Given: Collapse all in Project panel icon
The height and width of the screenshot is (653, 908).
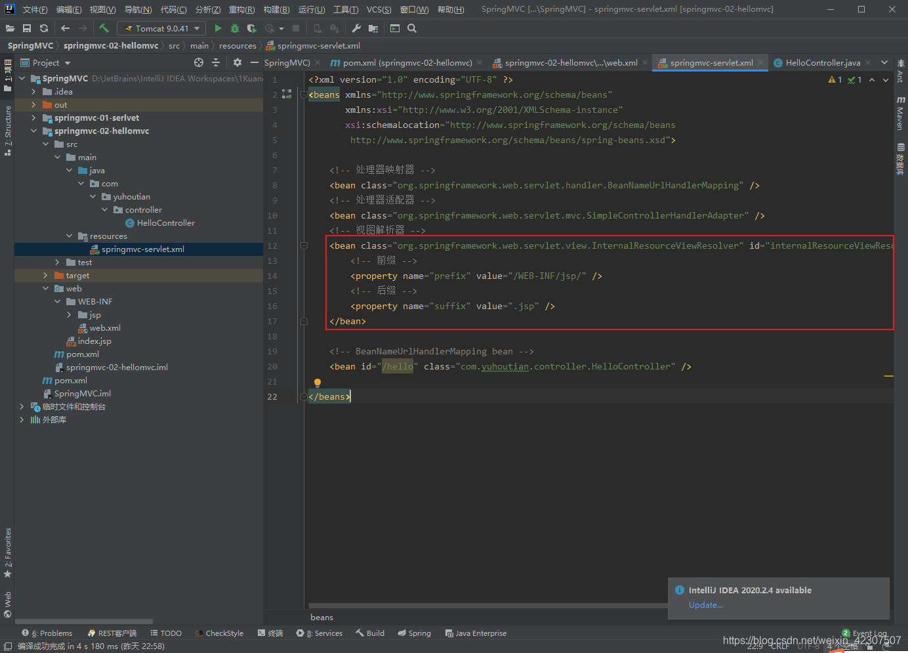Looking at the screenshot, I should tap(216, 62).
